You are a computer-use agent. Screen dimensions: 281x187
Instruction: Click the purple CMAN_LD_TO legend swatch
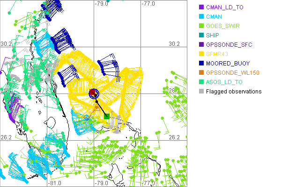(x=201, y=7)
